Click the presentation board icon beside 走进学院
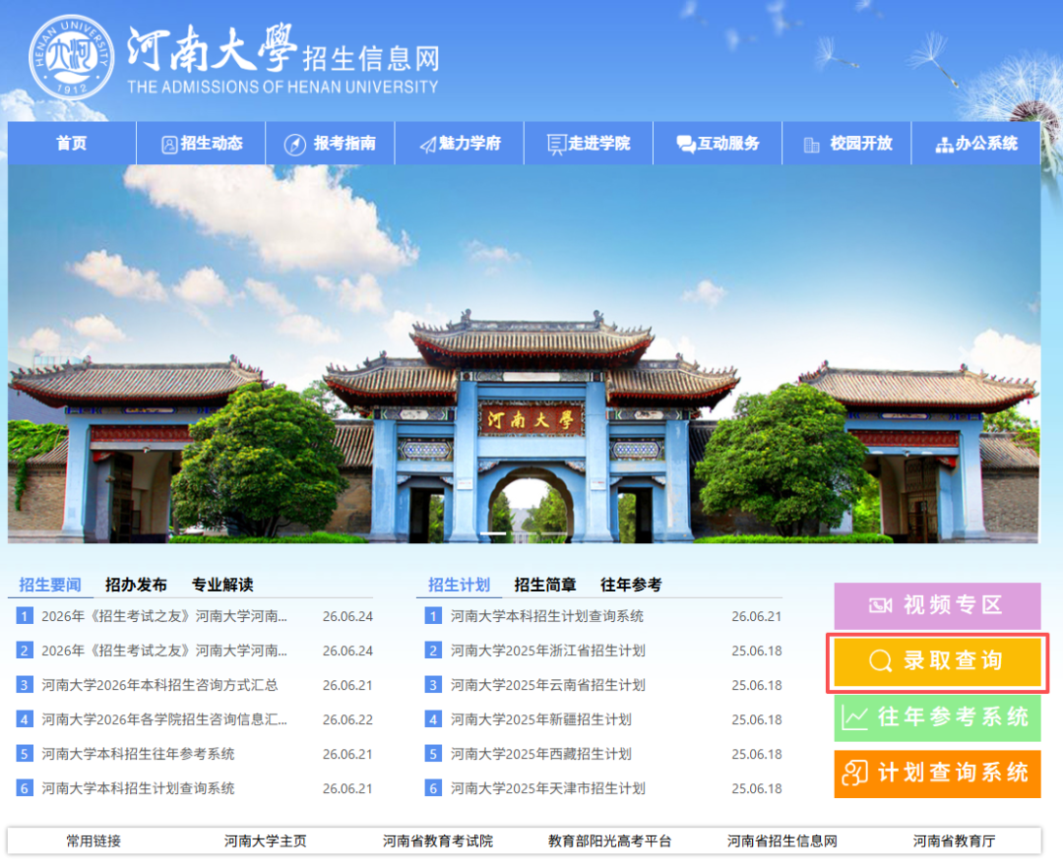1063x868 pixels. pos(556,145)
